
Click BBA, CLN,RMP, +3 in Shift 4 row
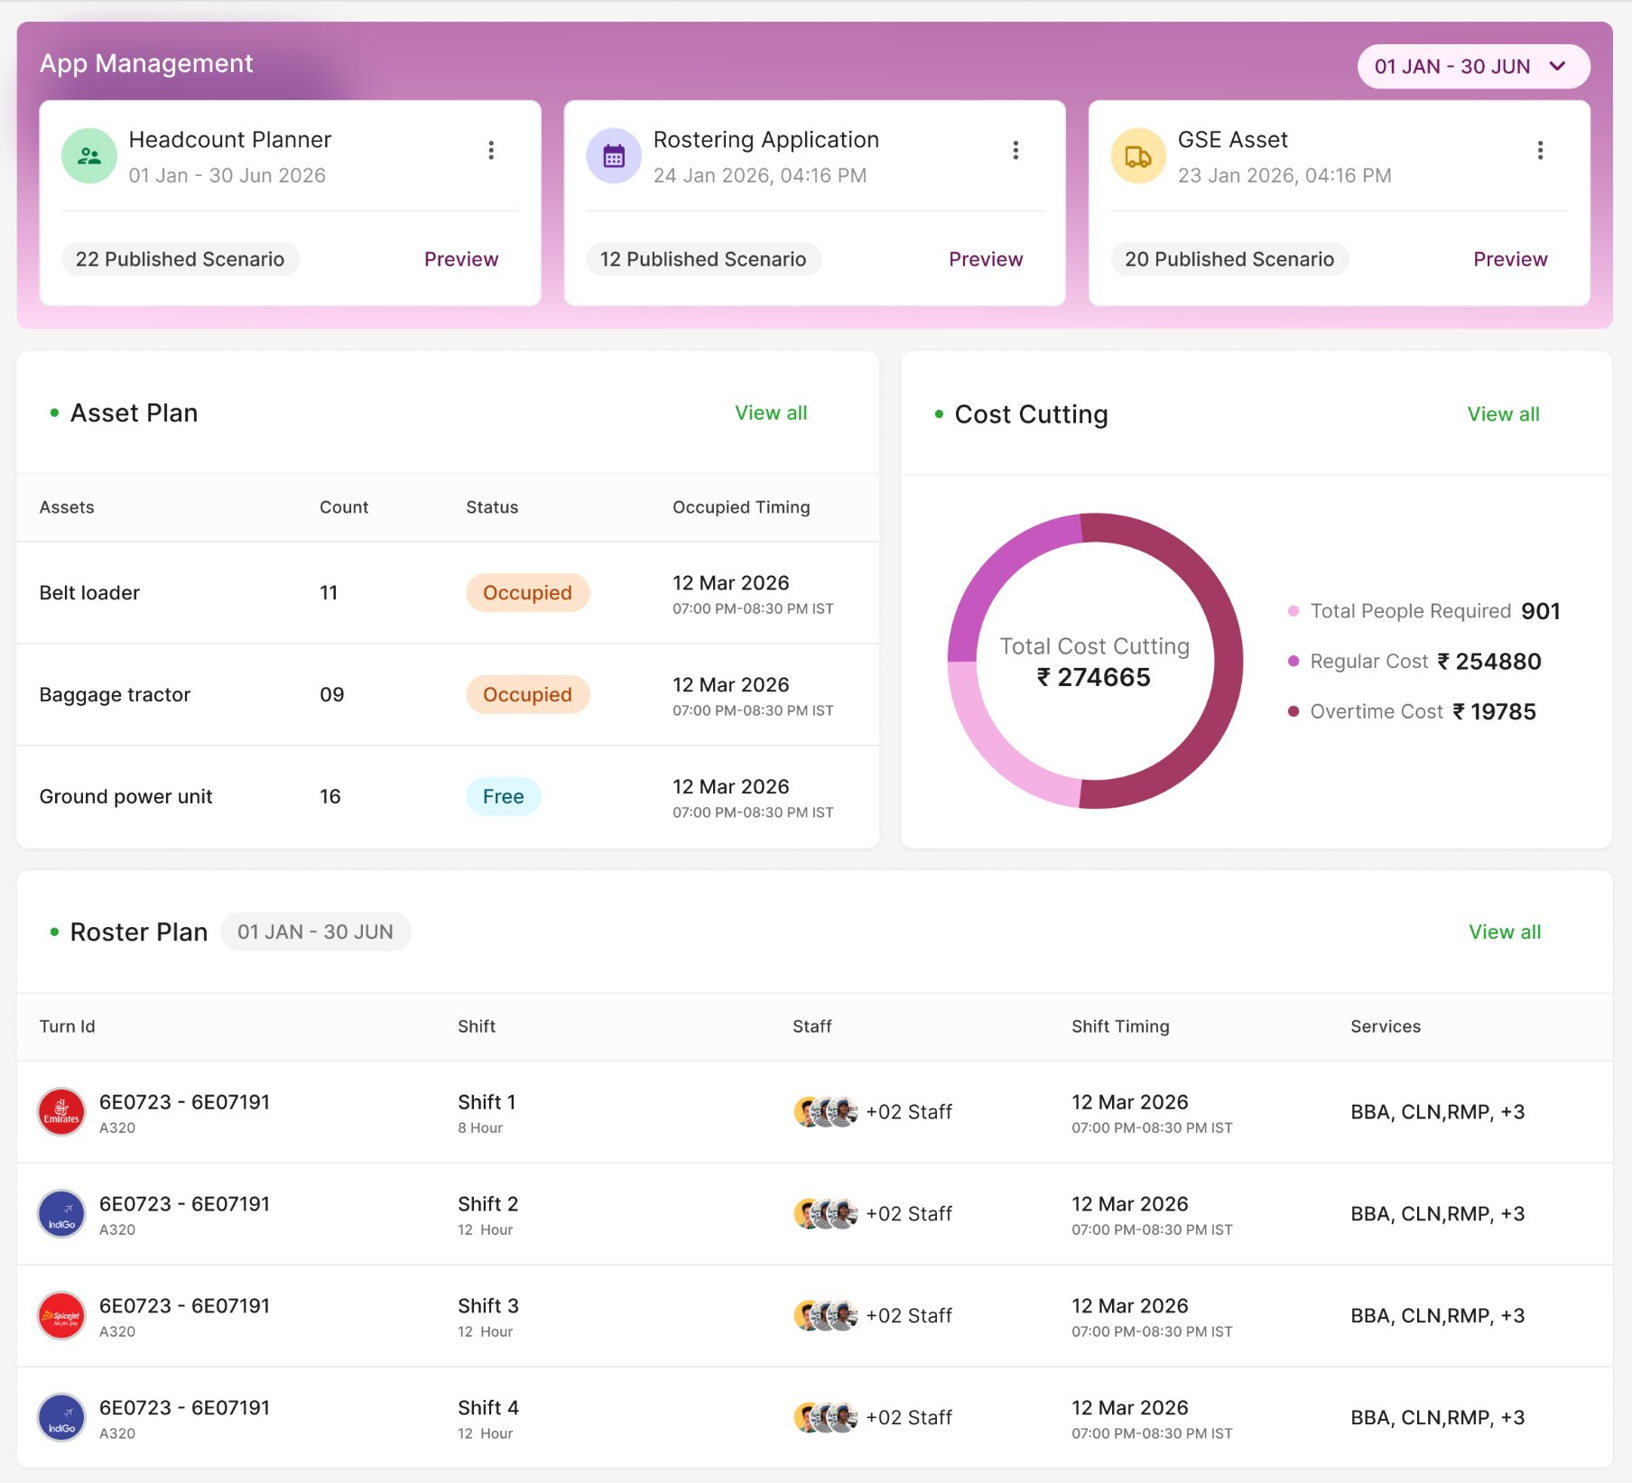click(1438, 1418)
